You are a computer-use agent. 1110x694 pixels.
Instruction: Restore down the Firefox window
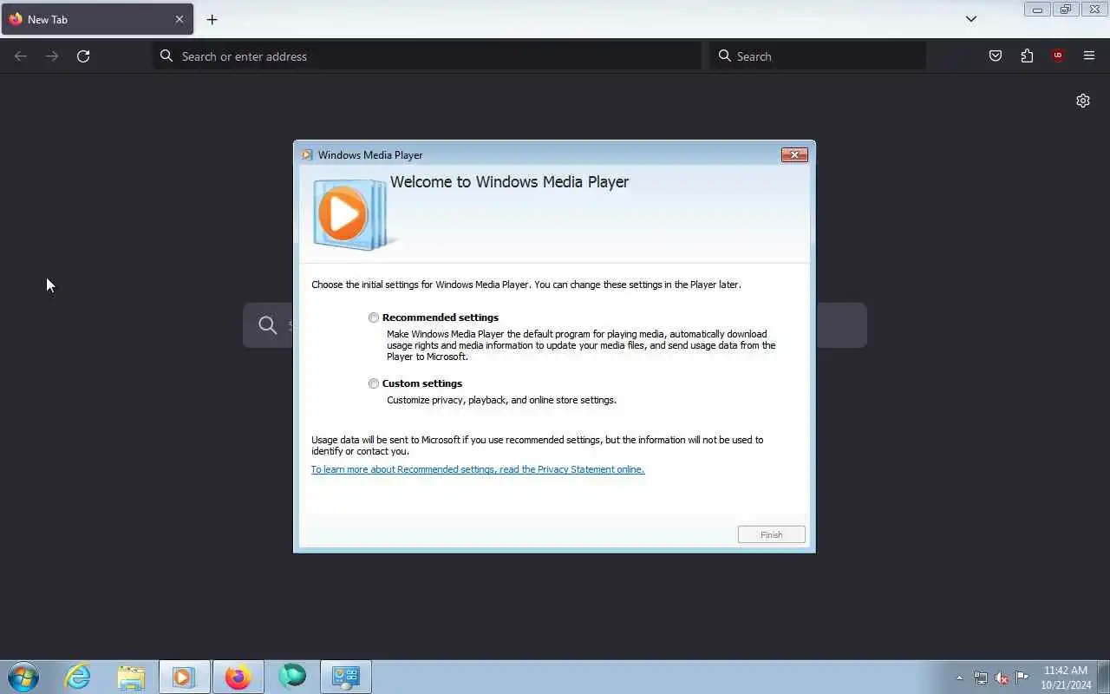1066,10
